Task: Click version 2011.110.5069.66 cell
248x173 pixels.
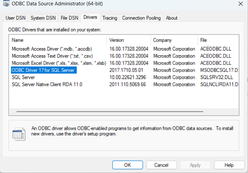Action: [127, 85]
